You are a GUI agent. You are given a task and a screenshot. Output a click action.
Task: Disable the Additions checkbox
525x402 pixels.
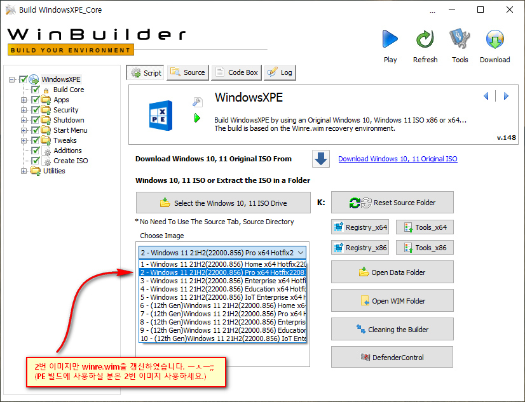[36, 151]
